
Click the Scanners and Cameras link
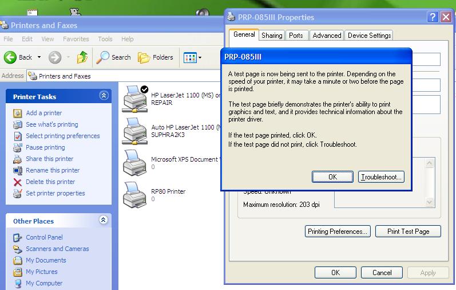tap(57, 249)
